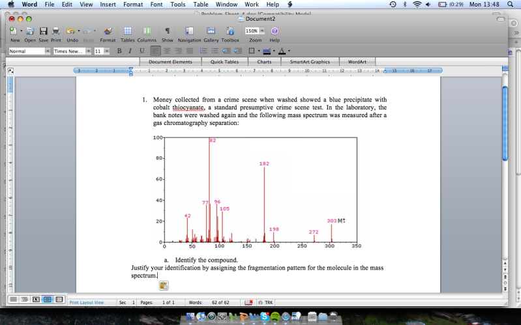521x325 pixels.
Task: Toggle Underline formatting
Action: (142, 51)
